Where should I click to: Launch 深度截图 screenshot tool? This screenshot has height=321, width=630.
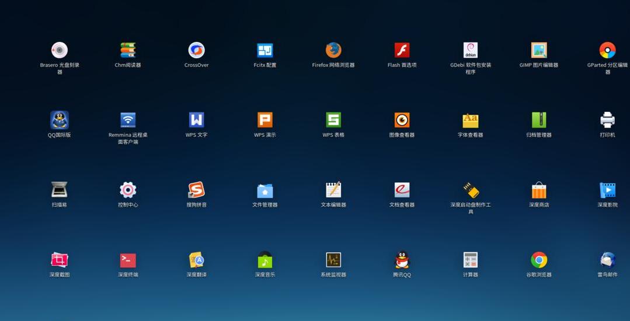[x=60, y=260]
